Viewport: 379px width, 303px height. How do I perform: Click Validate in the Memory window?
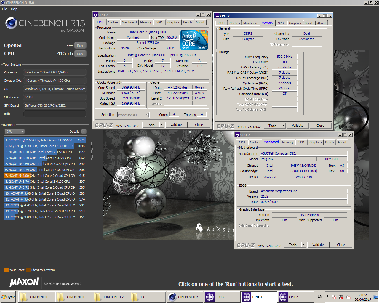298,126
